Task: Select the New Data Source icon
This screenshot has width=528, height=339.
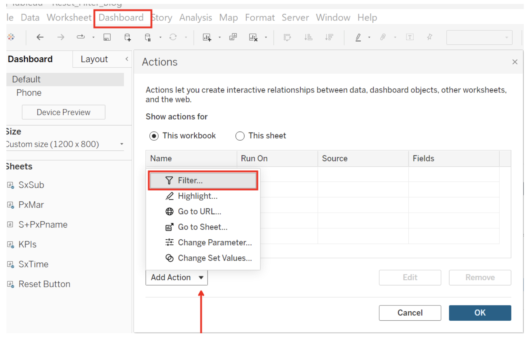Action: coord(127,37)
